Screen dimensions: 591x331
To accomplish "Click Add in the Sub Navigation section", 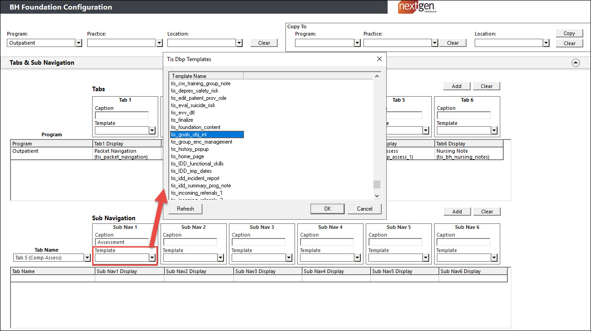I will 457,212.
